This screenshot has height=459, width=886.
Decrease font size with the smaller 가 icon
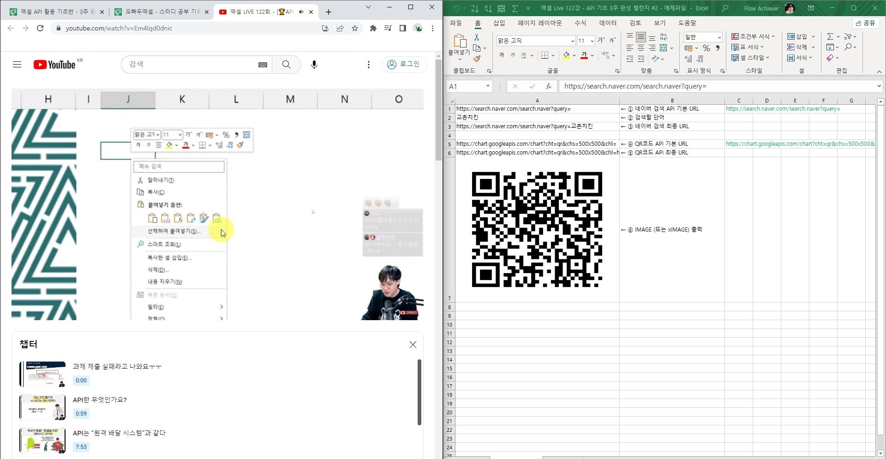(612, 41)
